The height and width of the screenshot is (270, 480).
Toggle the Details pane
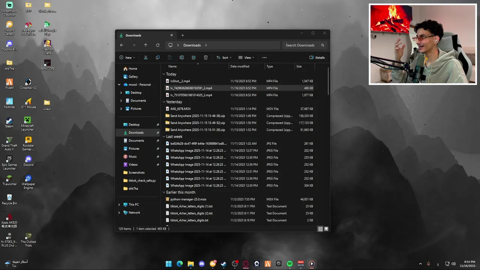tap(317, 57)
